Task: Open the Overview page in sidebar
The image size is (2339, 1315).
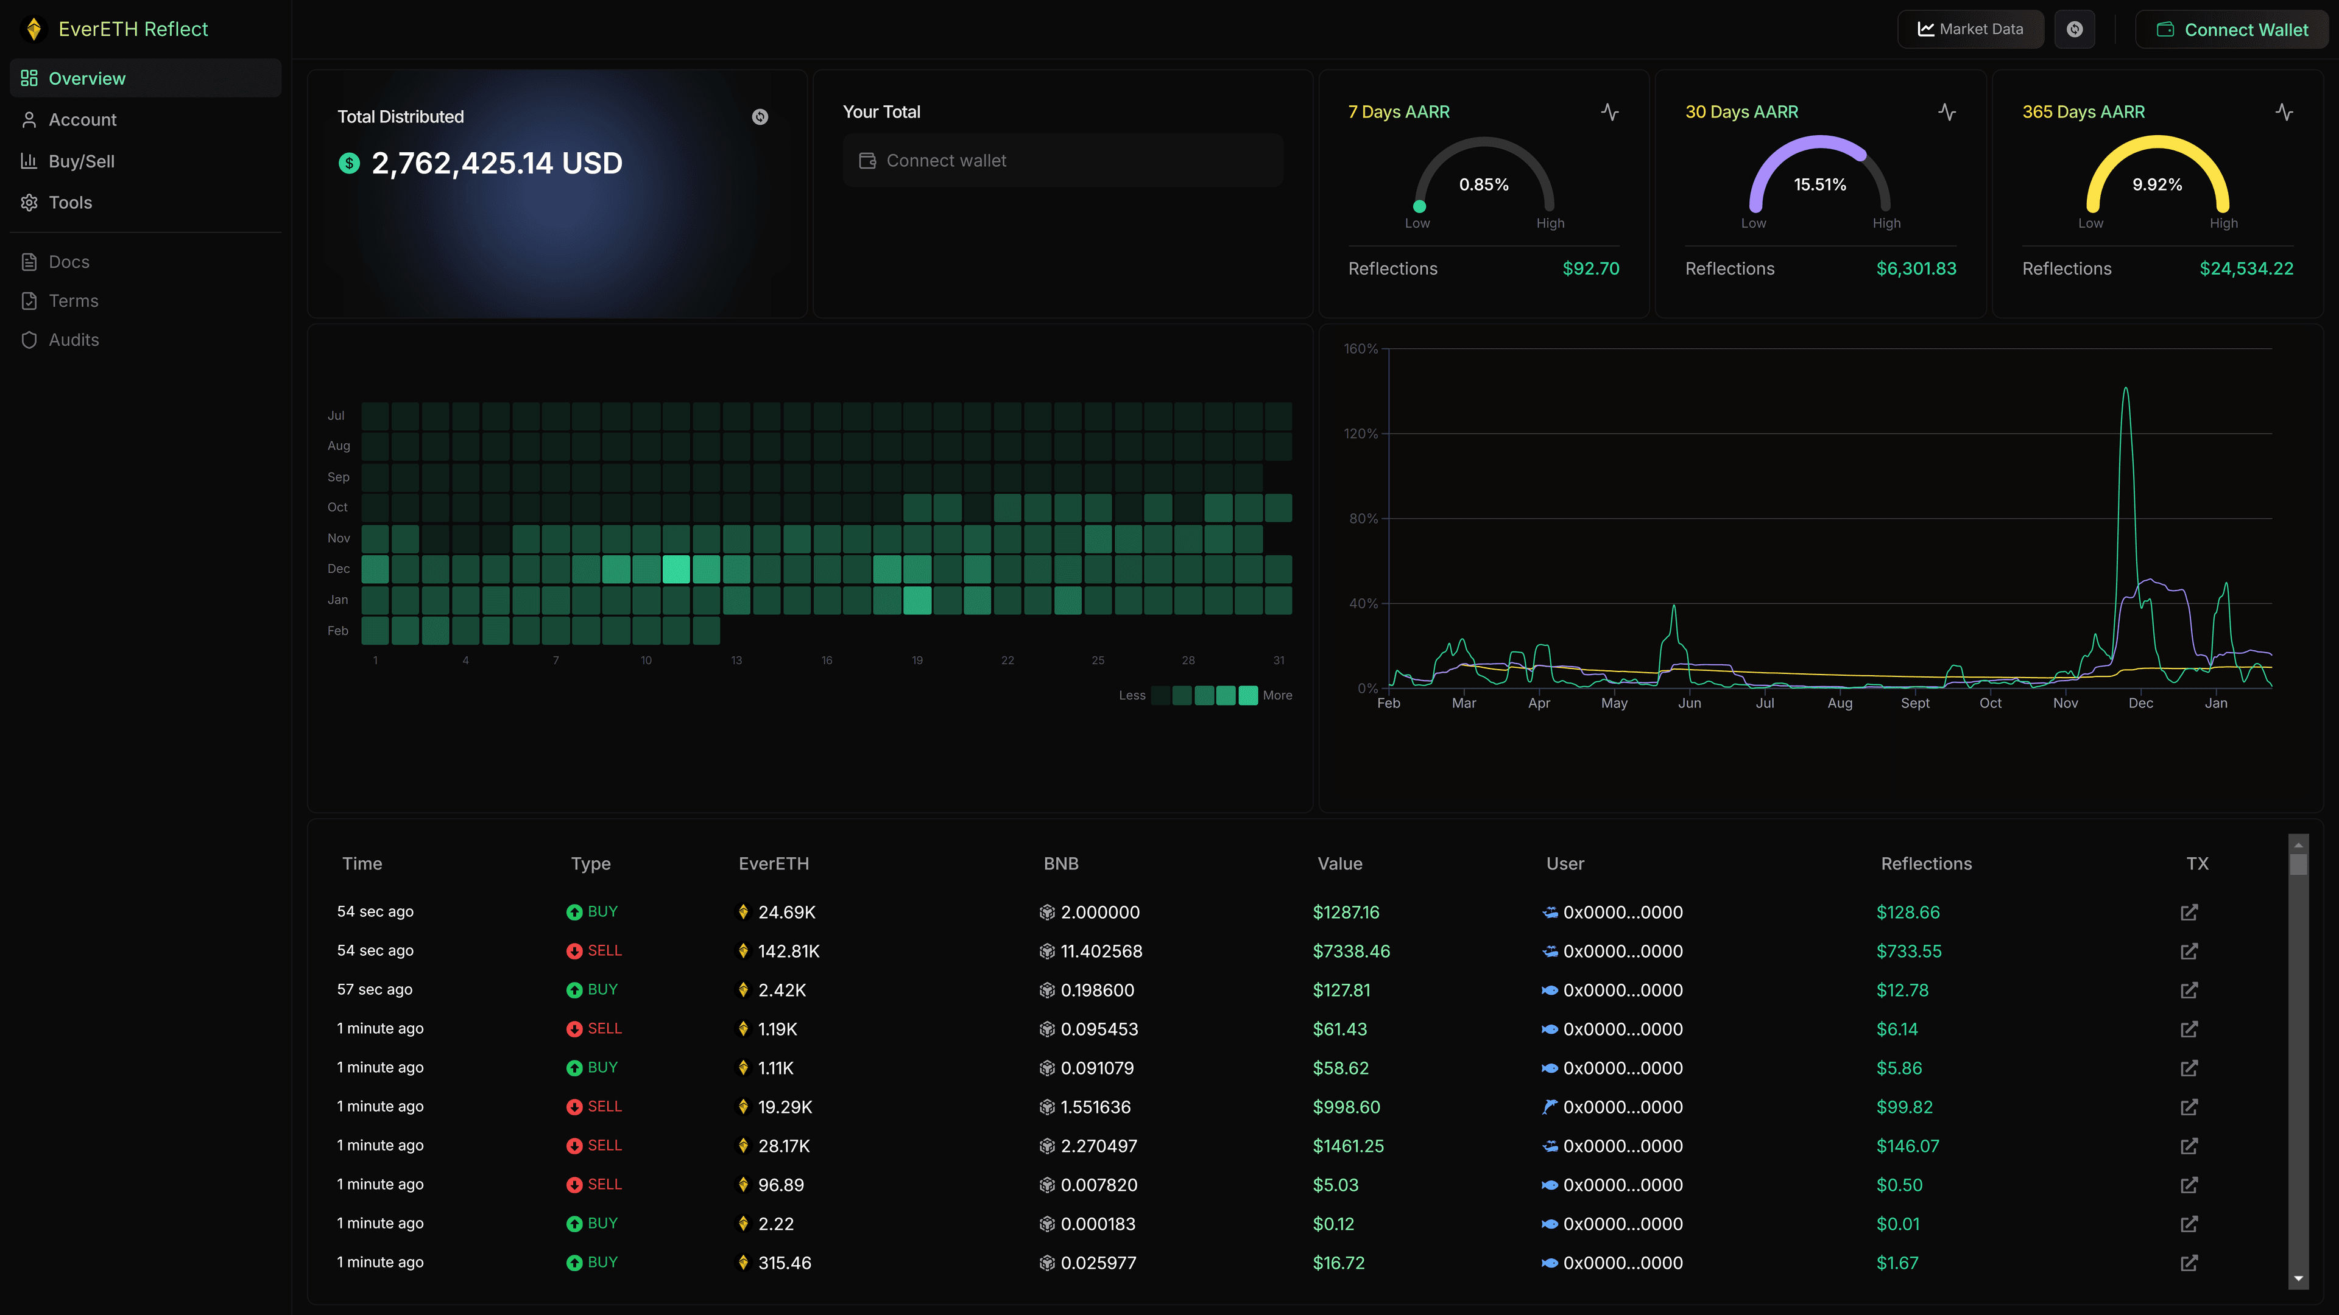Action: tap(146, 78)
